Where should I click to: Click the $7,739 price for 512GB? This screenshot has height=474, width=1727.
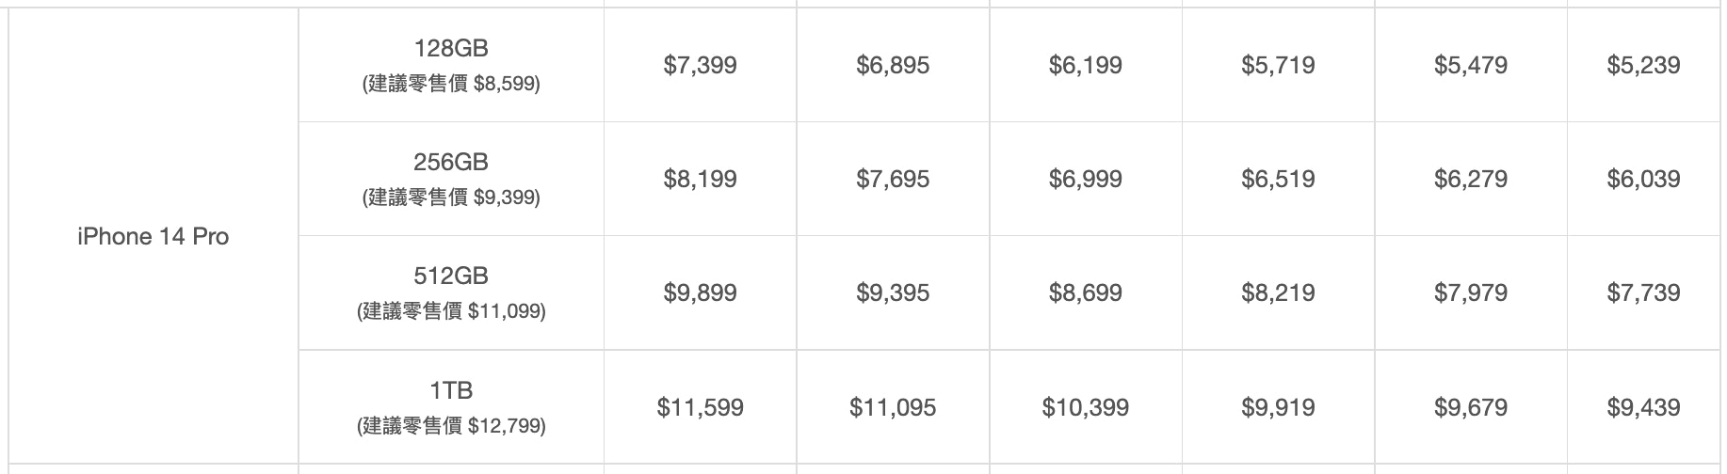click(1644, 292)
